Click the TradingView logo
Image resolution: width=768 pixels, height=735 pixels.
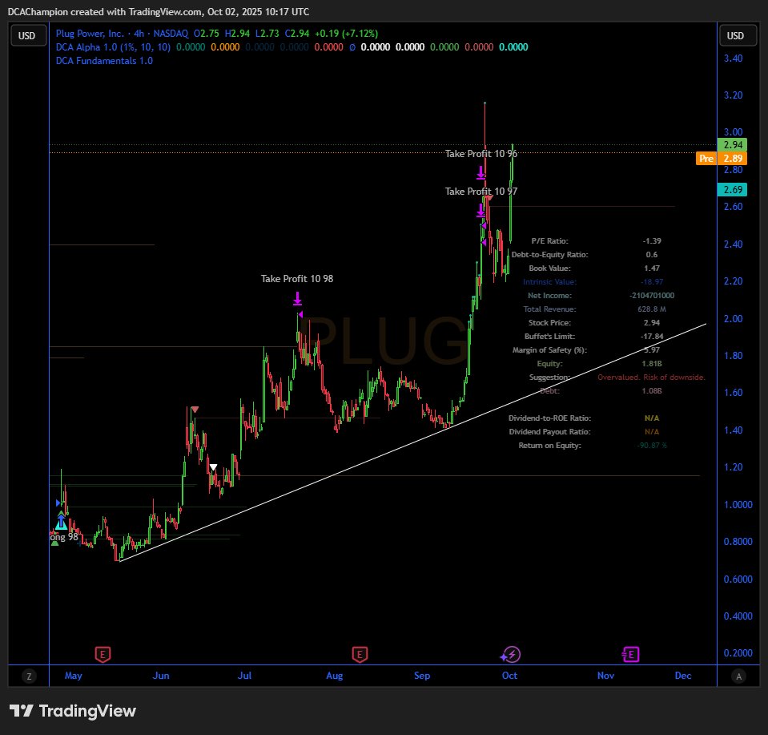pyautogui.click(x=72, y=711)
